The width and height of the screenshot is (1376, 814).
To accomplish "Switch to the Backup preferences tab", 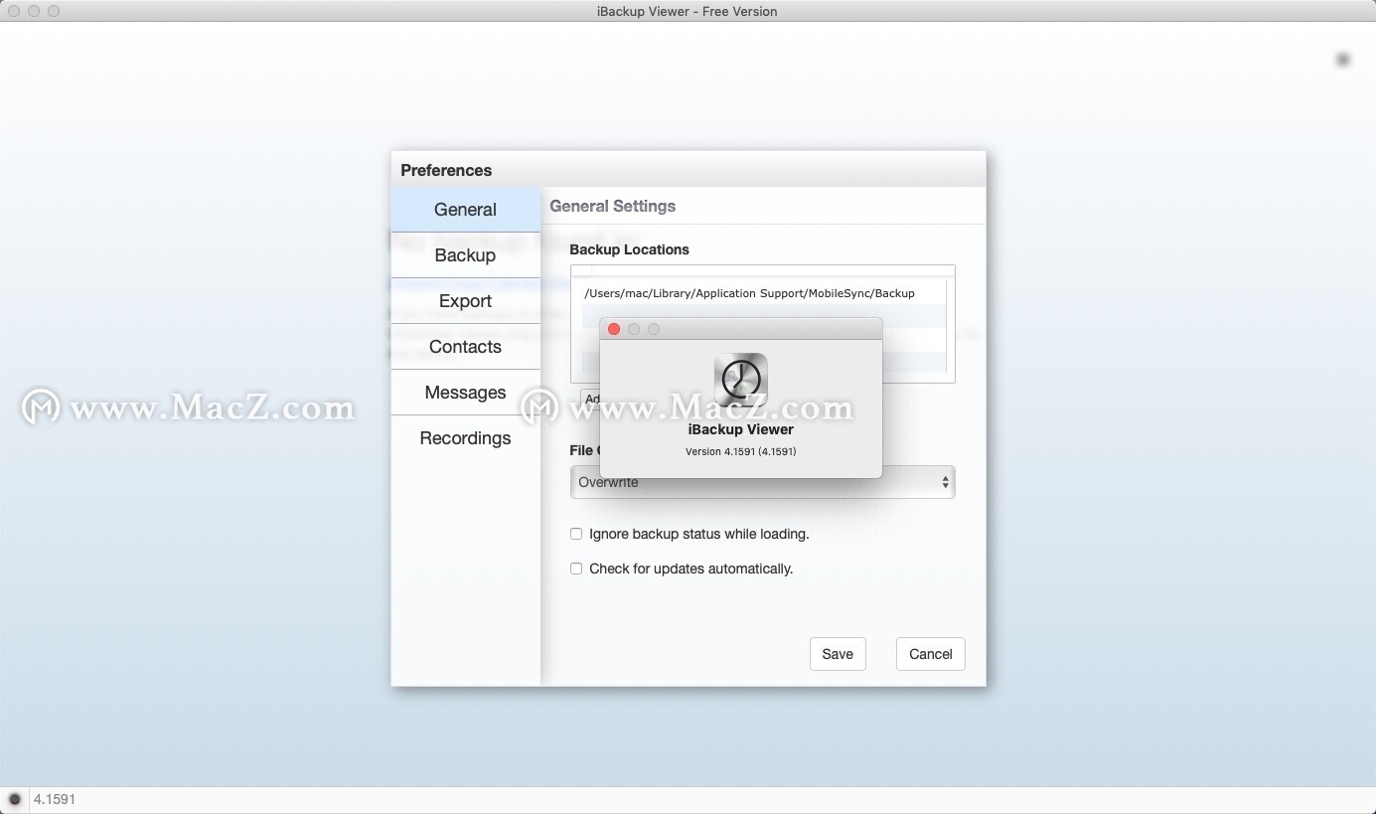I will coord(465,255).
